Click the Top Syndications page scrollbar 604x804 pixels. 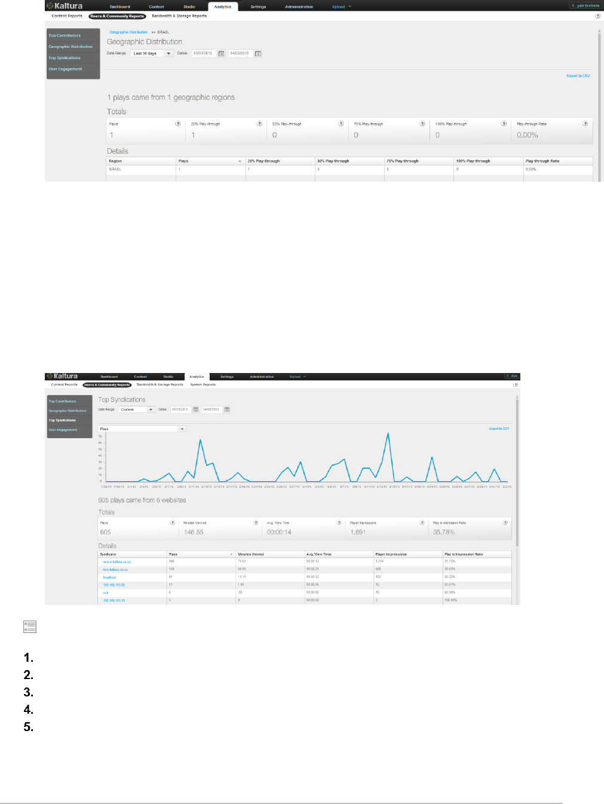pyautogui.click(x=517, y=472)
